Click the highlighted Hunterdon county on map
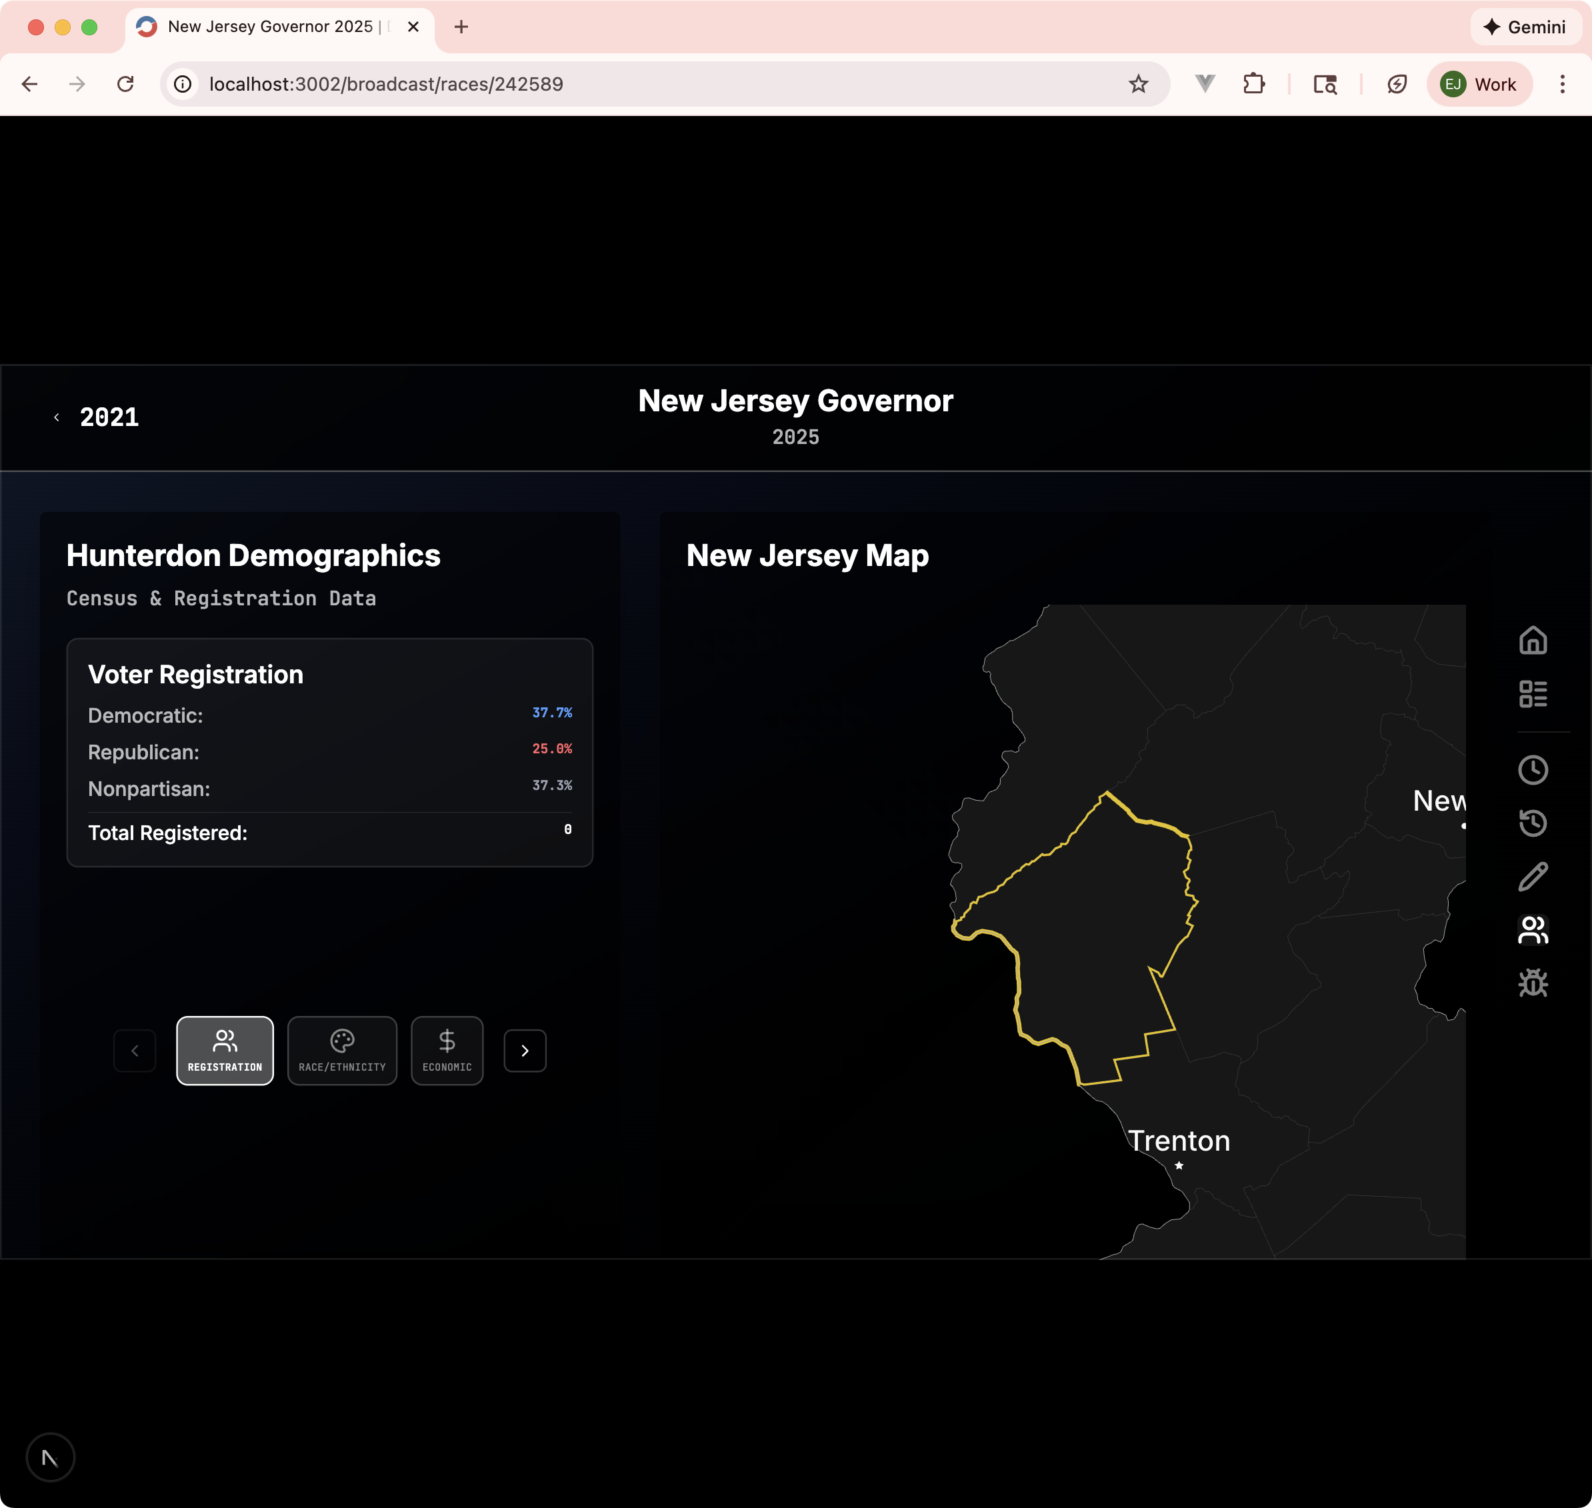The image size is (1592, 1508). click(1093, 941)
